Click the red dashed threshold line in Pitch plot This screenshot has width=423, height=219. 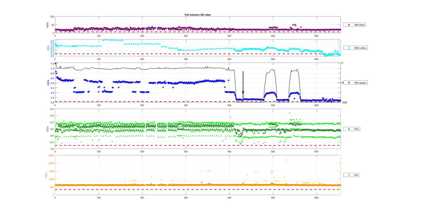coord(197,145)
